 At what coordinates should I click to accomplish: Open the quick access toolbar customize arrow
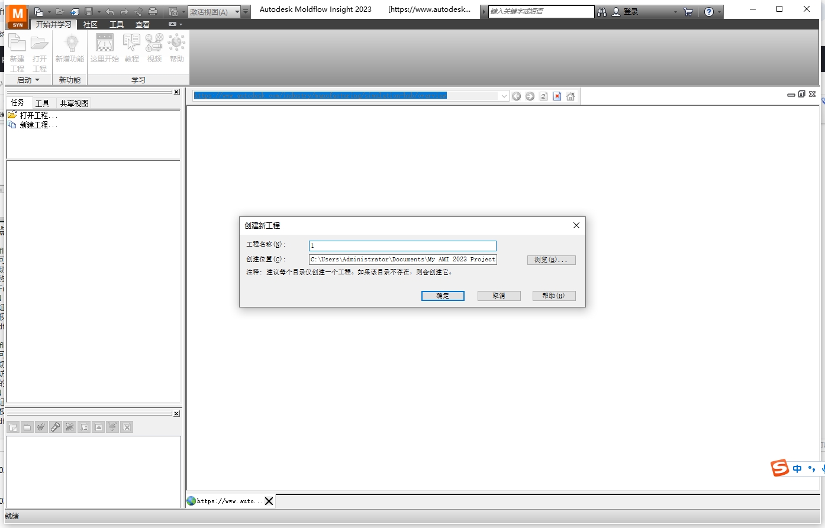(246, 12)
